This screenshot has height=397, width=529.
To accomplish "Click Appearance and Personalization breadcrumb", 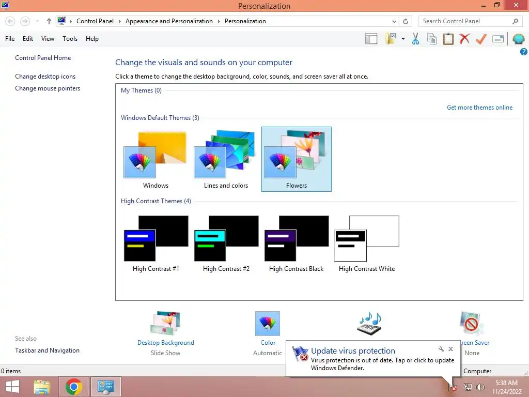I will coord(169,21).
